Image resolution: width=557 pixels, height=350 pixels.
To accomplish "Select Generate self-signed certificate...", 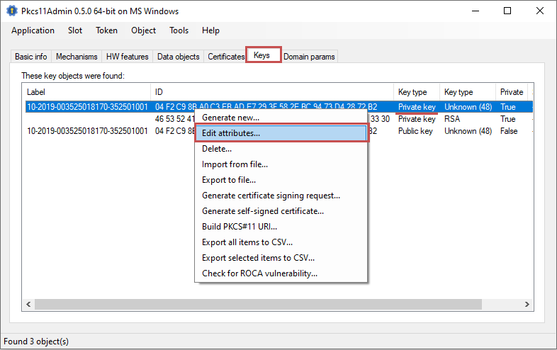I will click(281, 211).
